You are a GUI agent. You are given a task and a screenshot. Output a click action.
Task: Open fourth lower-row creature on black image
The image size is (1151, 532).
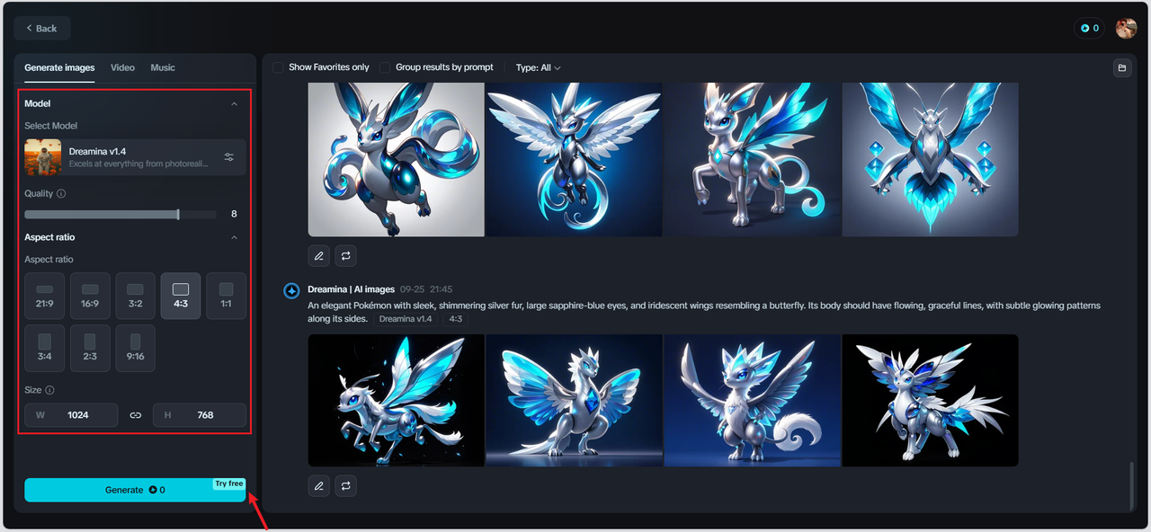(931, 400)
